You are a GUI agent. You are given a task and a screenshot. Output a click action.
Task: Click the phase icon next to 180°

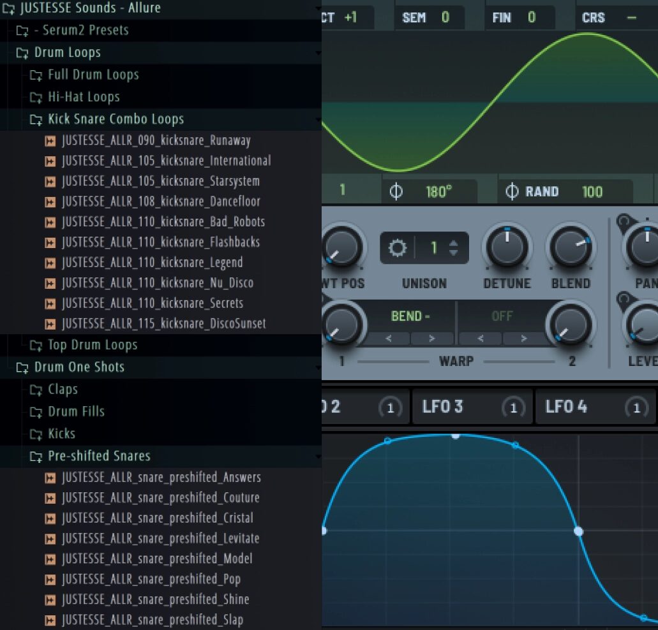point(396,191)
